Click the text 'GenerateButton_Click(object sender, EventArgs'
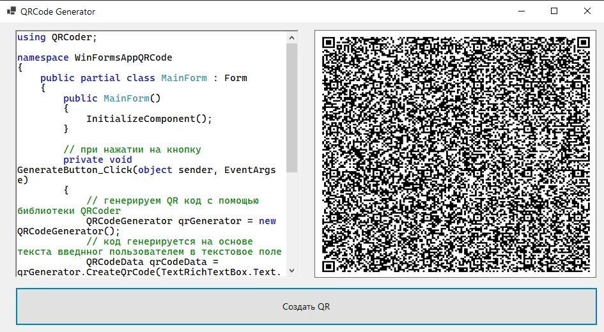 click(x=146, y=170)
